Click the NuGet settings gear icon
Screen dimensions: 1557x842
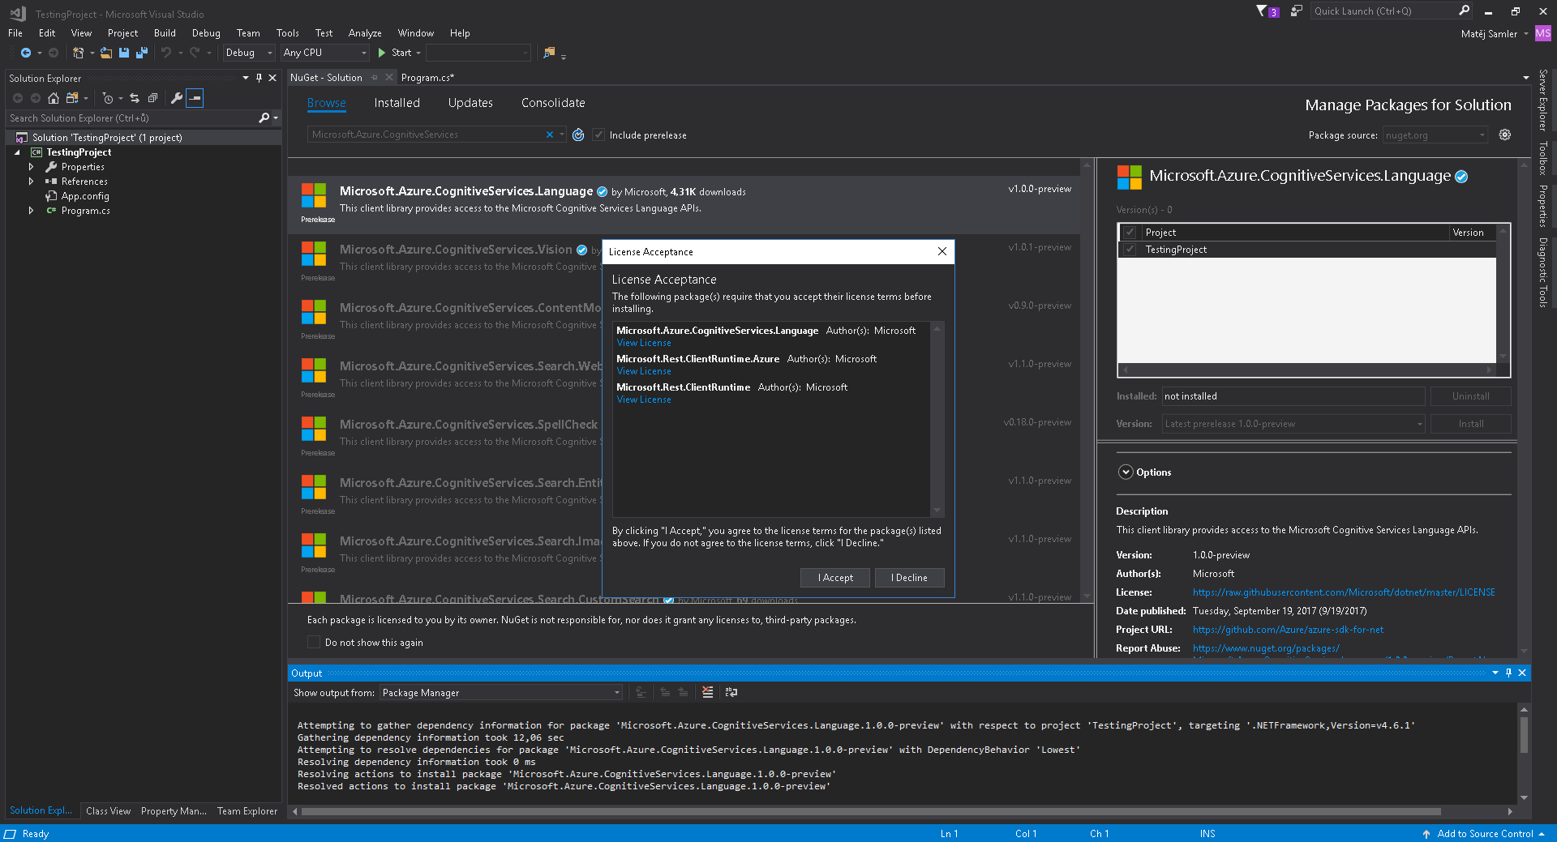(x=1505, y=135)
